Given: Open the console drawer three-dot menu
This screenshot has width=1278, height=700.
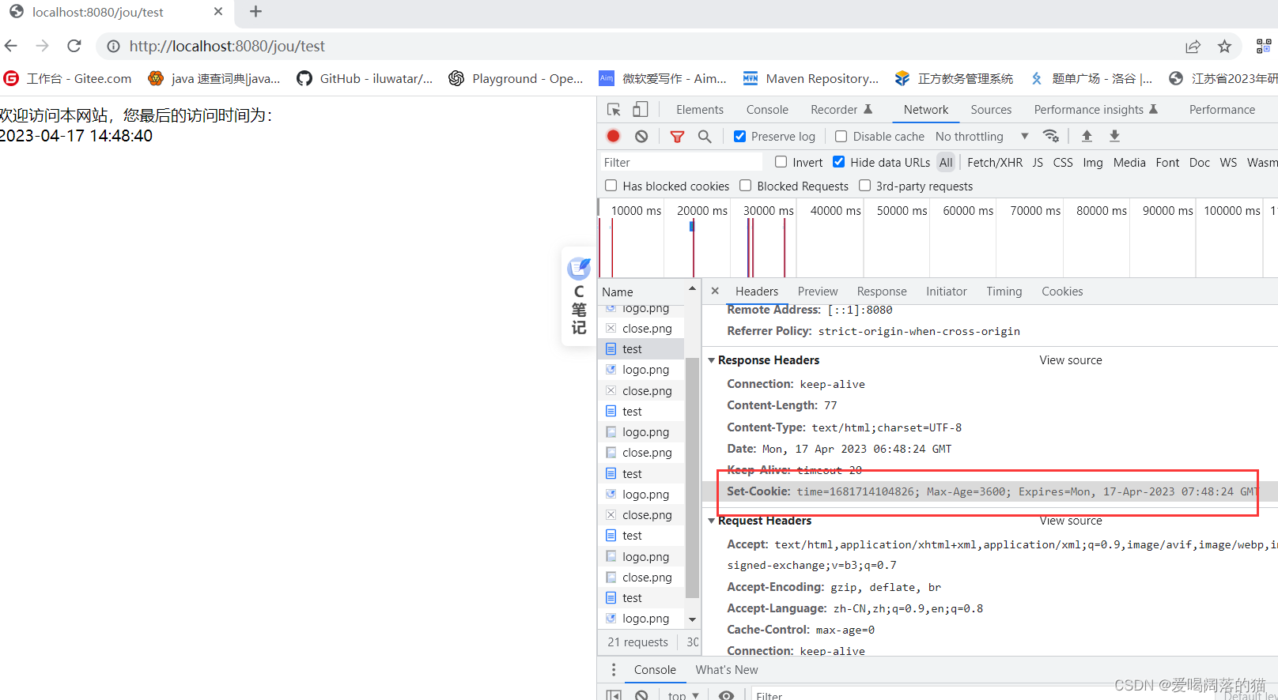Looking at the screenshot, I should (x=614, y=670).
